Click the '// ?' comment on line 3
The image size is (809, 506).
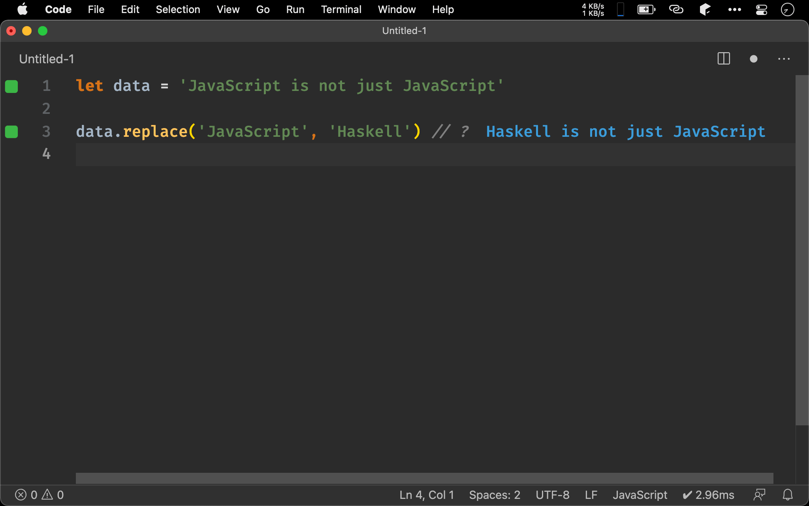(x=451, y=132)
